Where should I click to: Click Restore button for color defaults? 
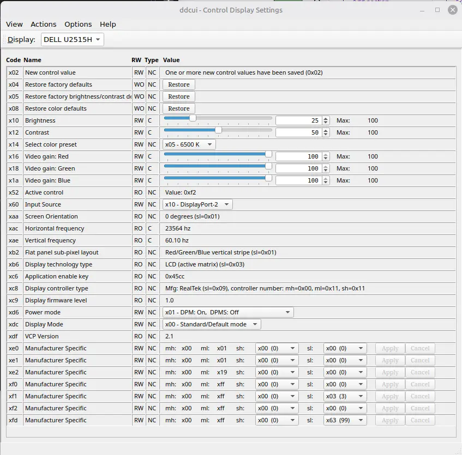click(178, 108)
